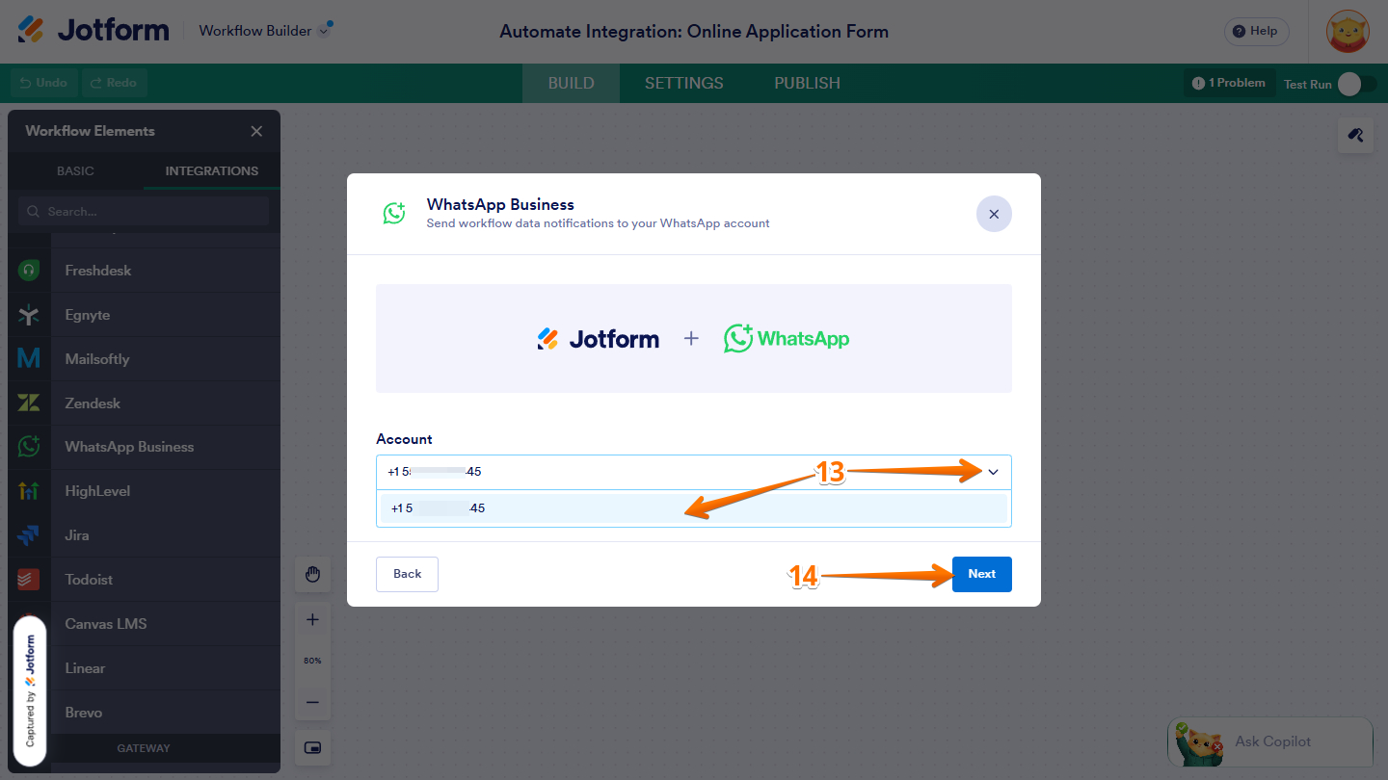Toggle the minimap icon

point(312,748)
